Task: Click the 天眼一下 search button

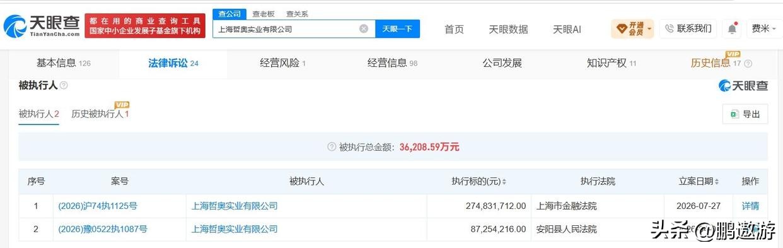Action: click(x=398, y=28)
